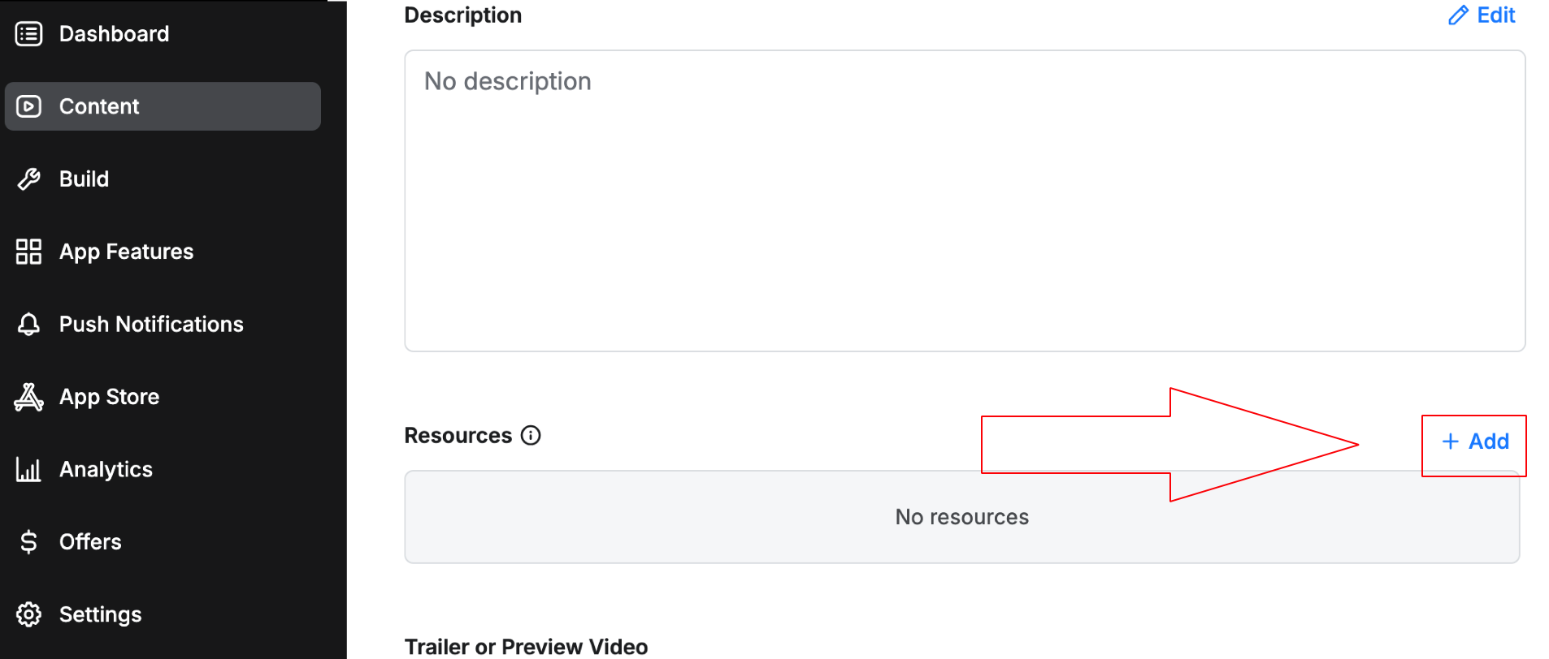Image resolution: width=1549 pixels, height=659 pixels.
Task: Open the App Store label in sidebar
Action: pos(109,397)
